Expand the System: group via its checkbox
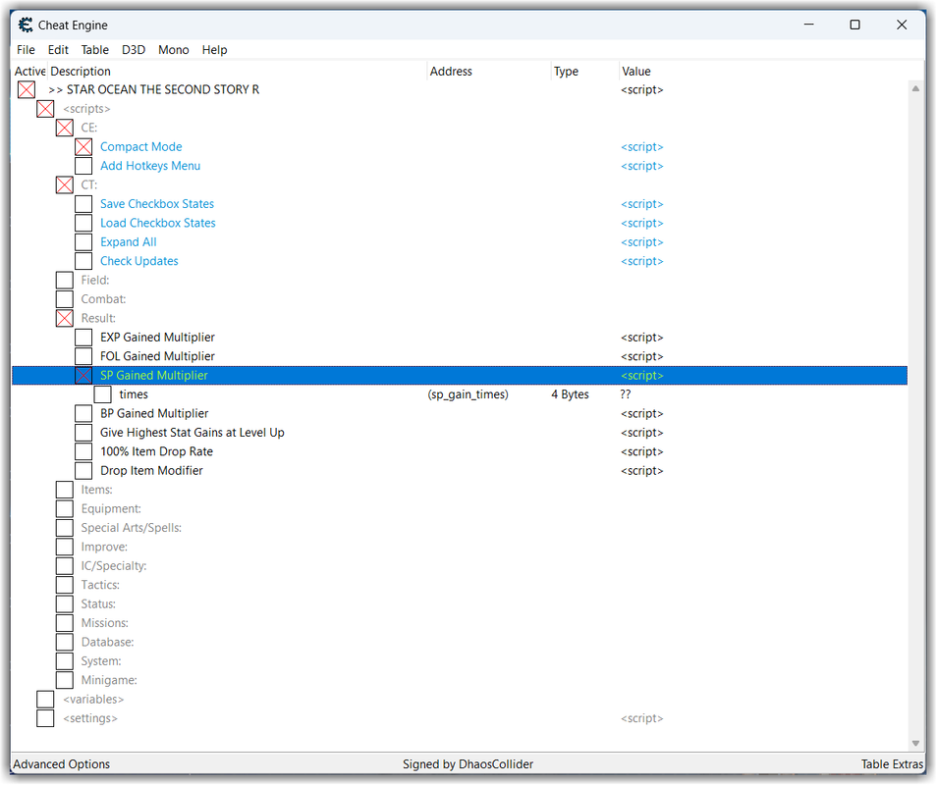The height and width of the screenshot is (785, 937). (x=65, y=661)
